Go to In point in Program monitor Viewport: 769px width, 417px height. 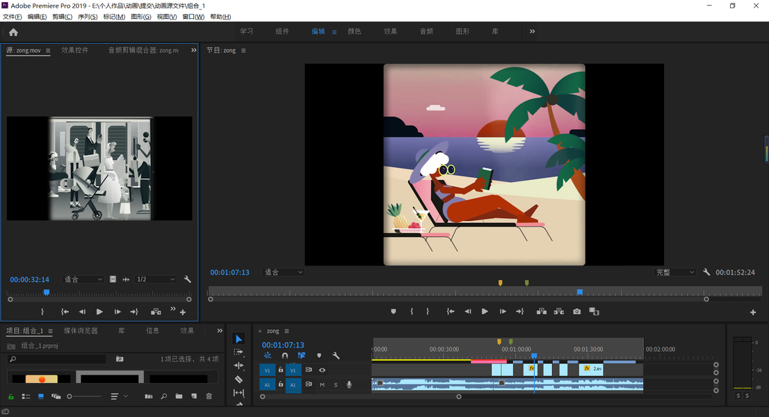(x=451, y=311)
